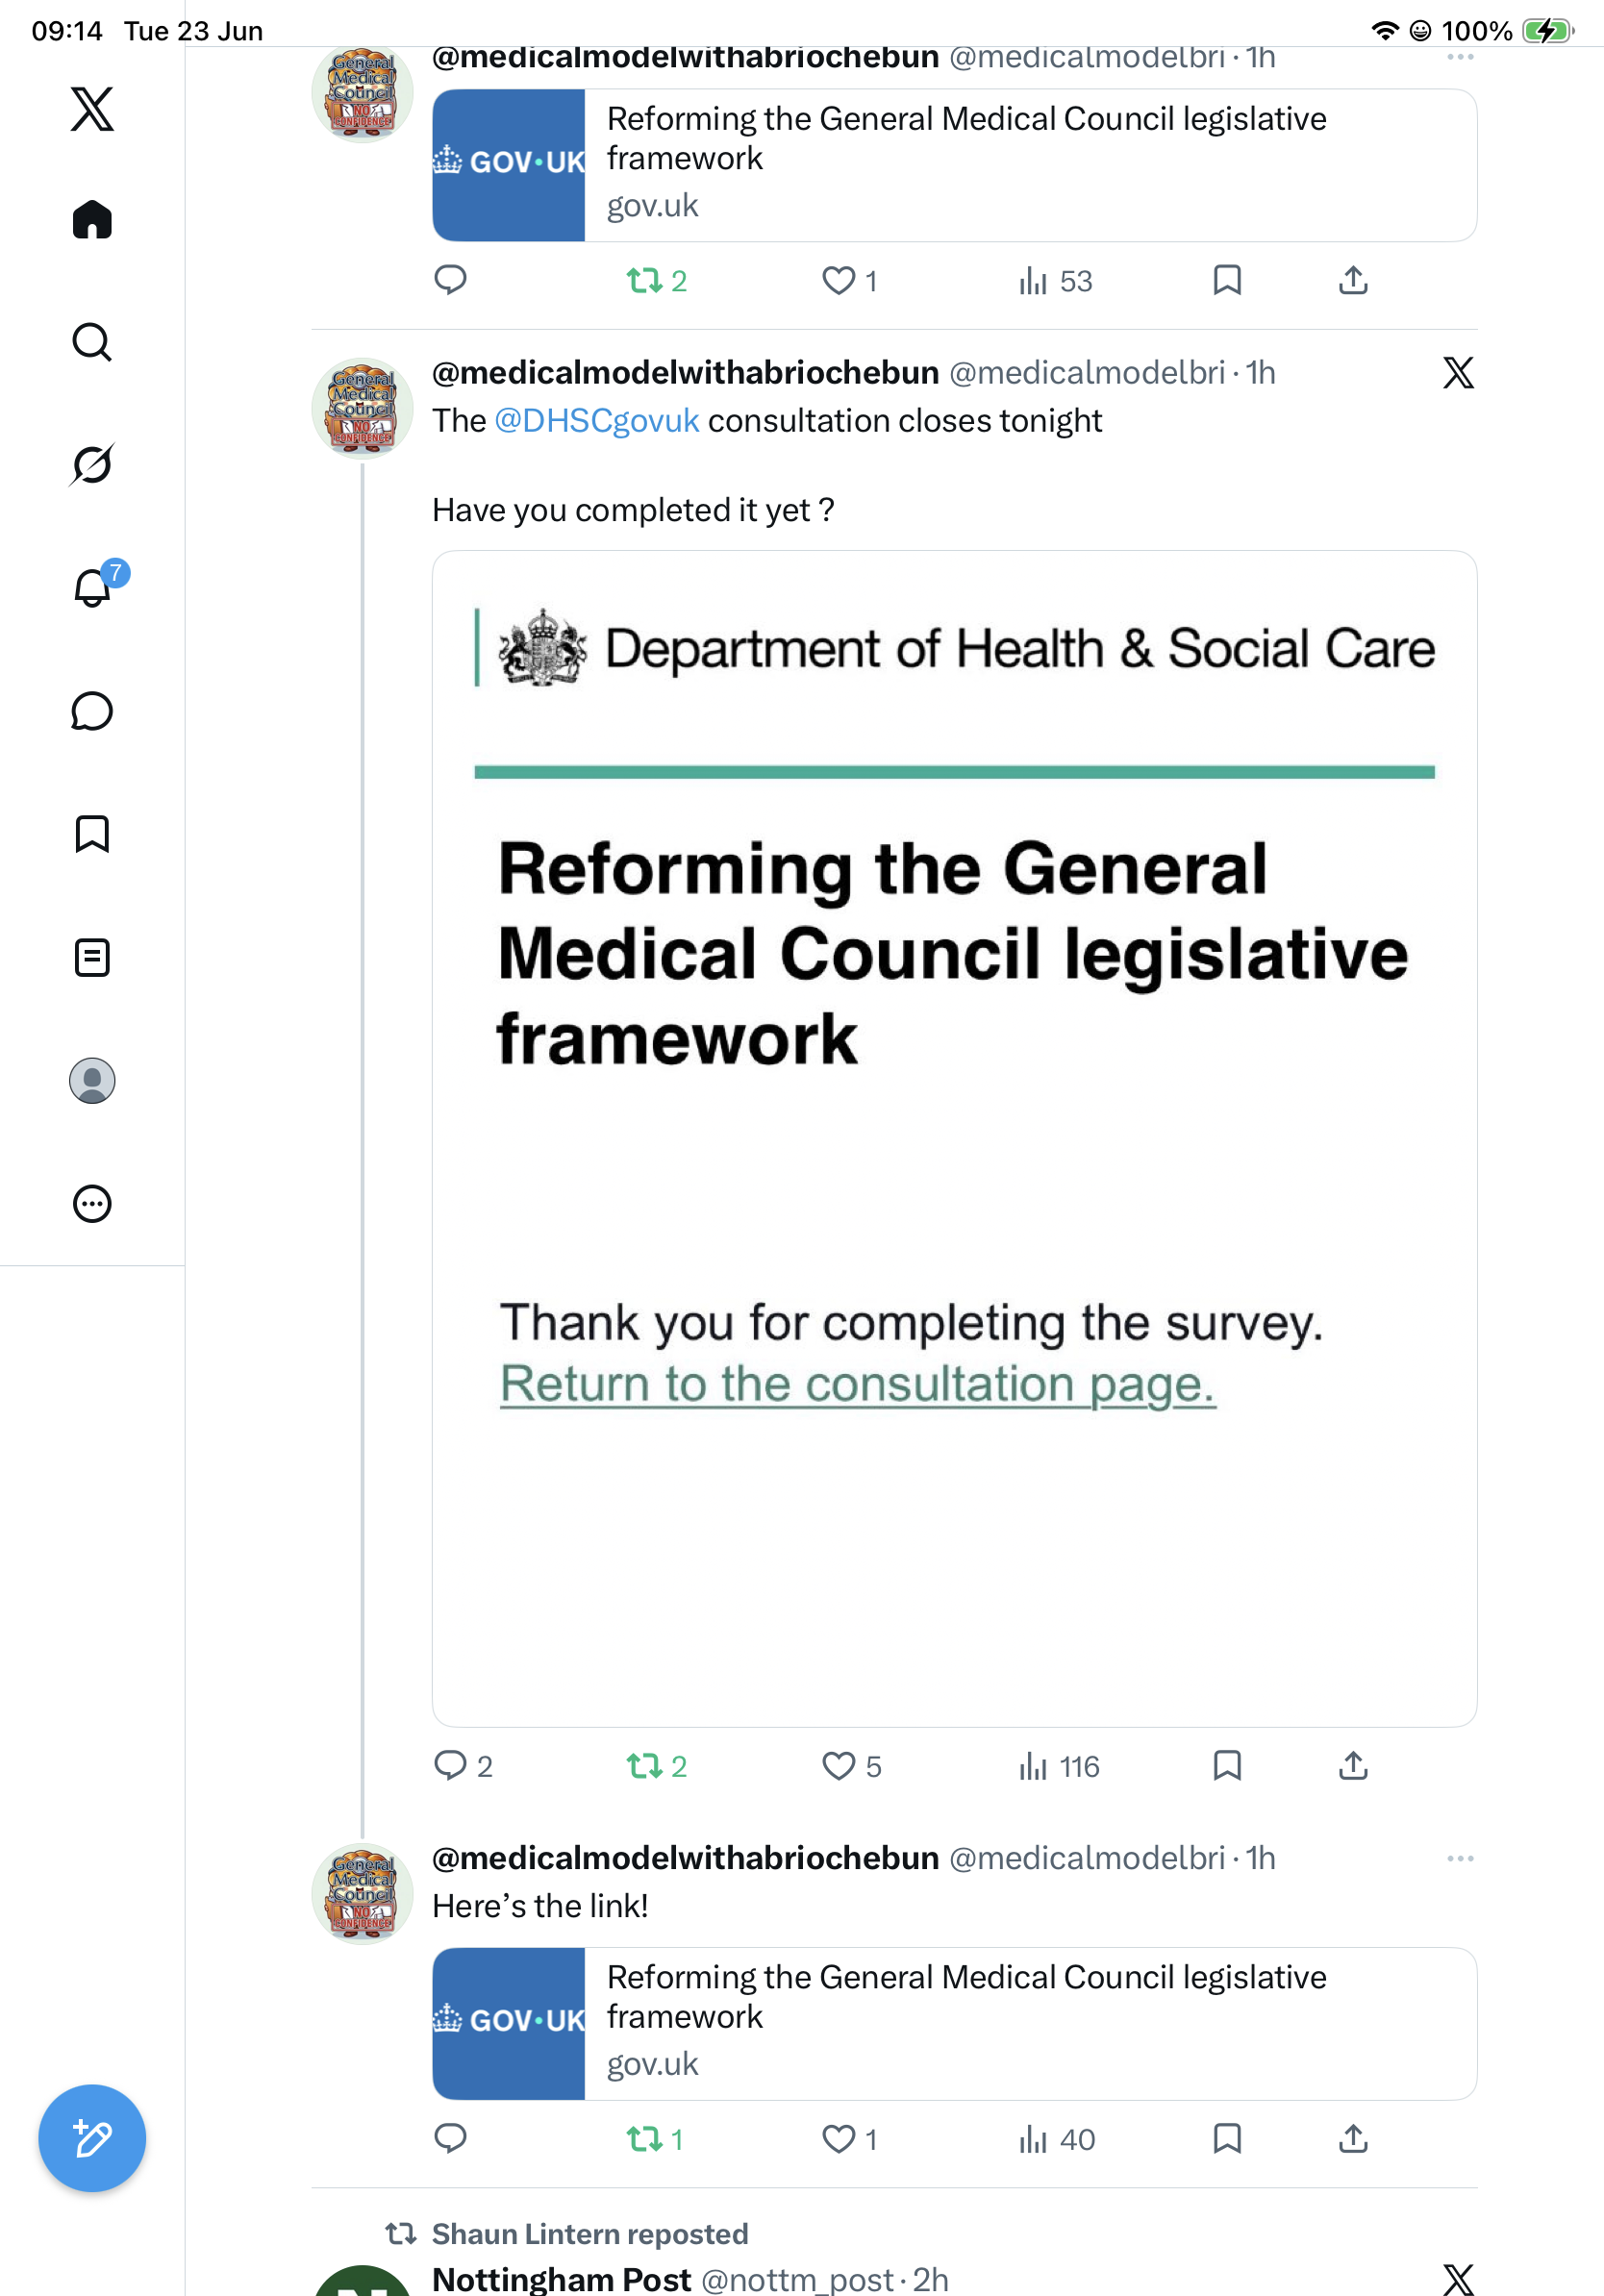Open the Search icon in sidebar
The width and height of the screenshot is (1604, 2296).
[92, 342]
